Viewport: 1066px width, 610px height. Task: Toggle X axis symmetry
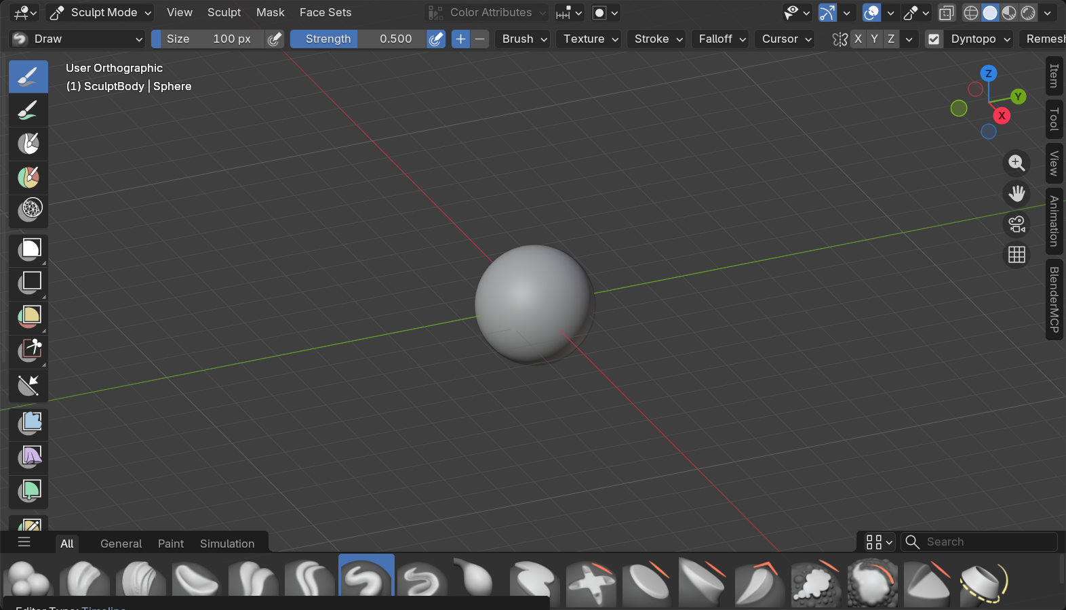(858, 39)
